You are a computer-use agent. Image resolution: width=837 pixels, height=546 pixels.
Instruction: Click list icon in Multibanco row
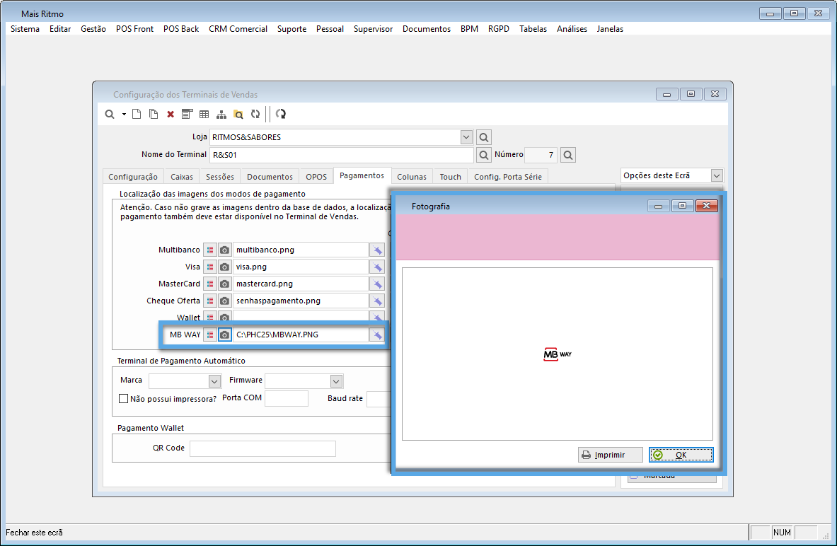210,250
